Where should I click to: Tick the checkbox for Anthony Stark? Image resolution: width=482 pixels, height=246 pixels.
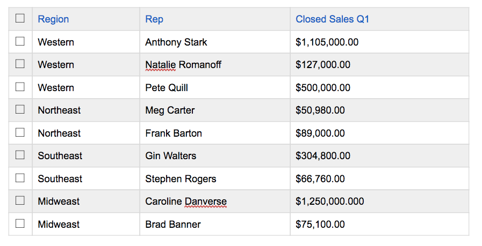[20, 41]
